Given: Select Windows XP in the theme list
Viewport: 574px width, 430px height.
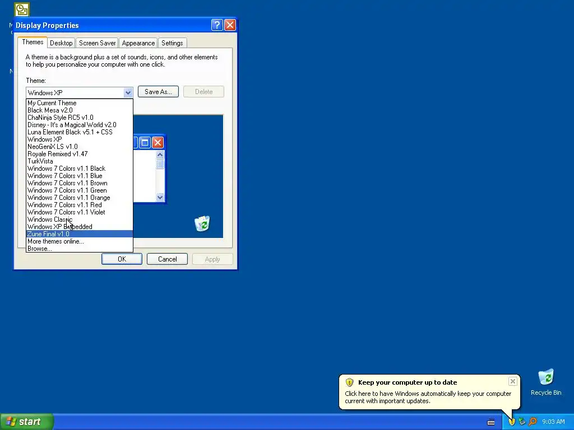Looking at the screenshot, I should coord(80,139).
